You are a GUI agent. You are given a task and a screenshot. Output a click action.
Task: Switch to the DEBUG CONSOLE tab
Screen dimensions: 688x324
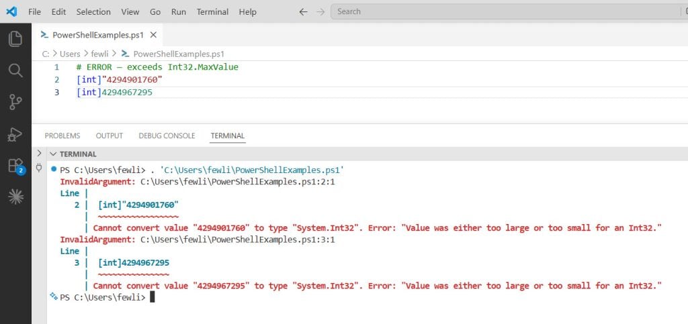(167, 136)
